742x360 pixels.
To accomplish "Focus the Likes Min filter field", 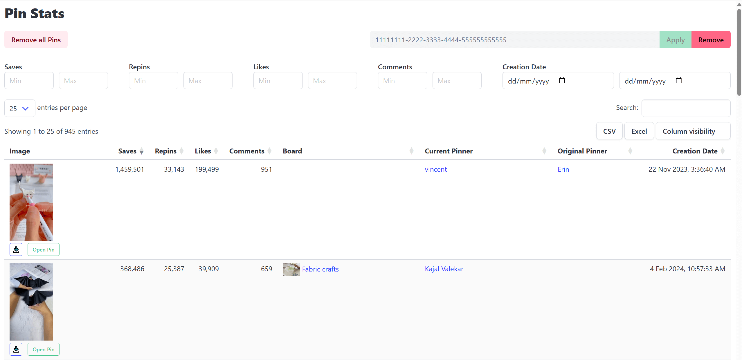I will pyautogui.click(x=278, y=80).
